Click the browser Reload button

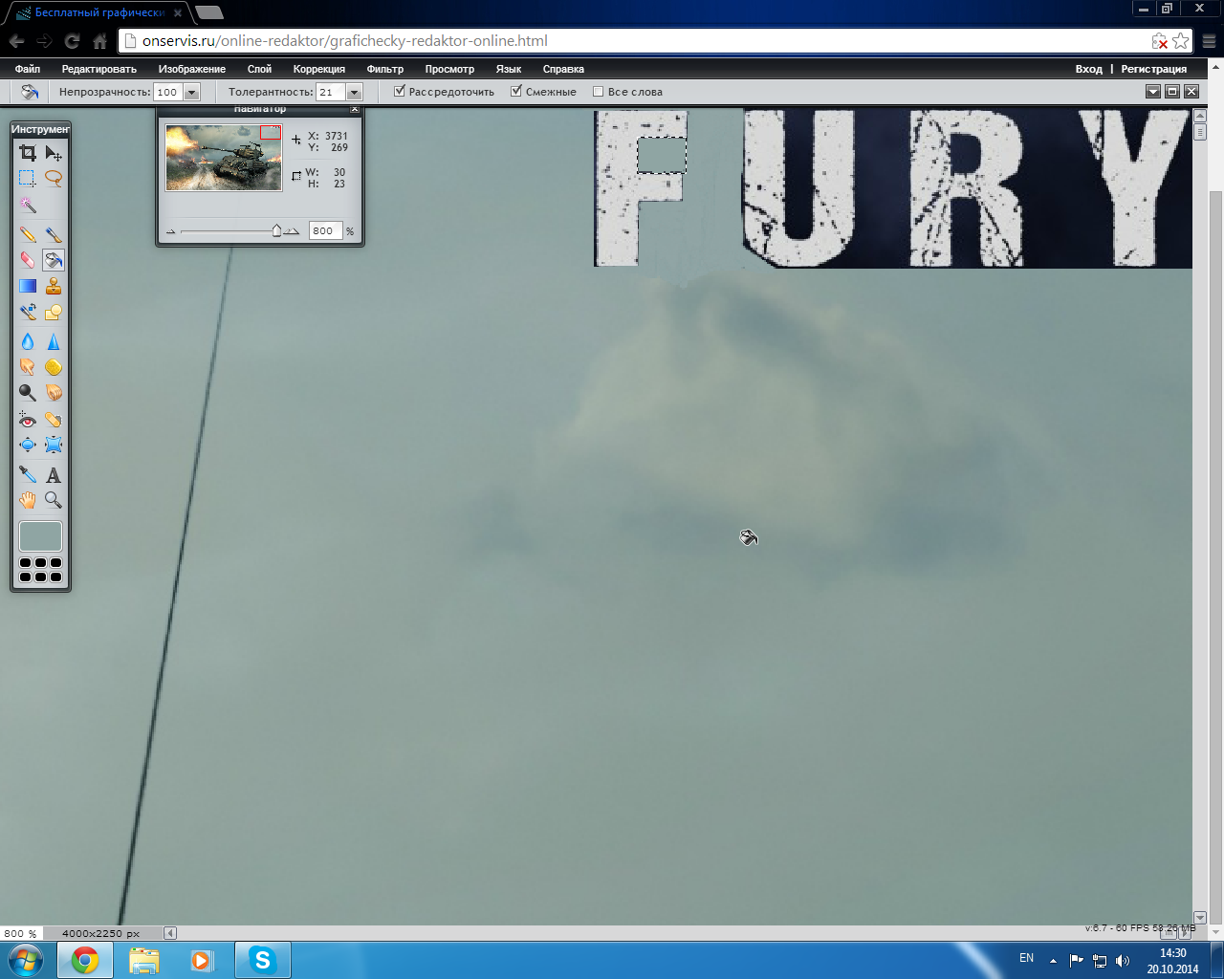[x=72, y=41]
